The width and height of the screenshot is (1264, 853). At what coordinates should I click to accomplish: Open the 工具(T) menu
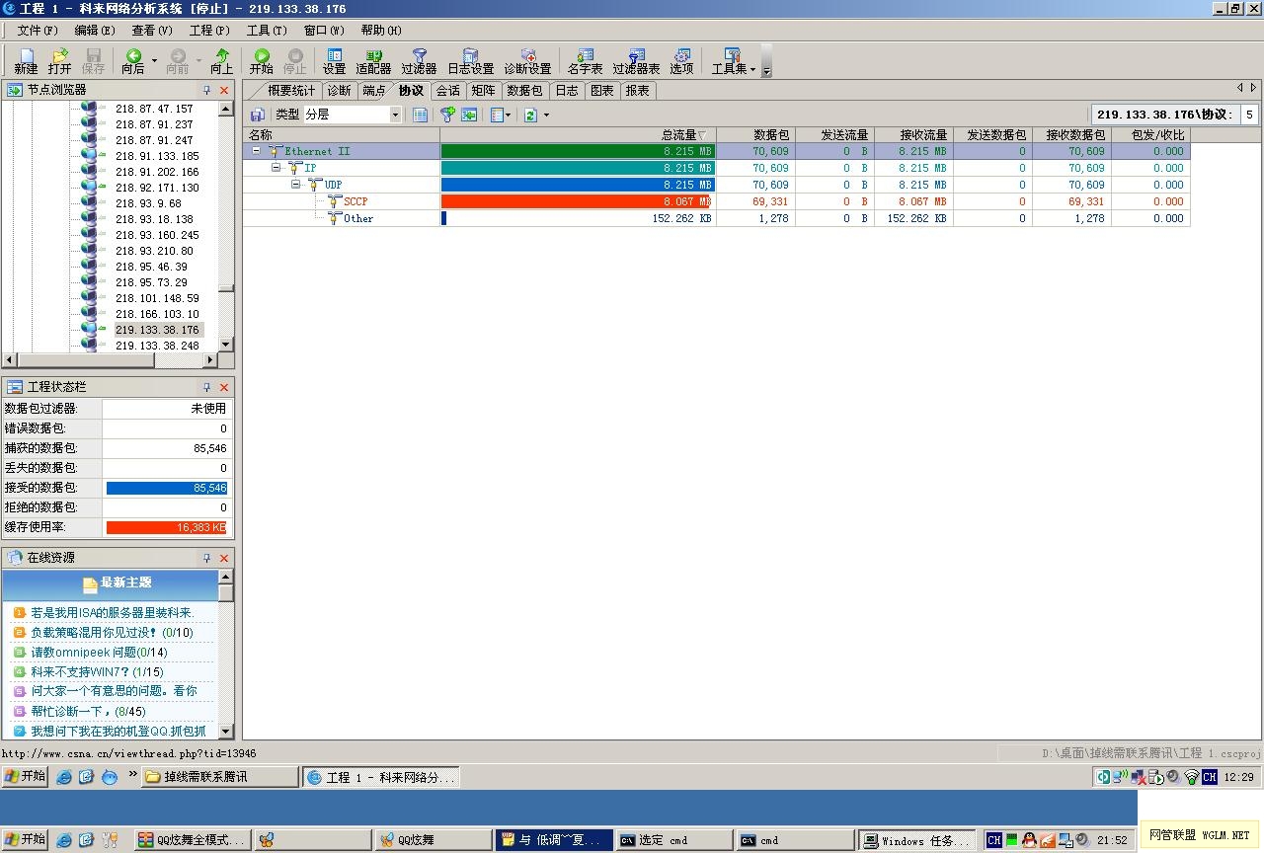pyautogui.click(x=266, y=31)
